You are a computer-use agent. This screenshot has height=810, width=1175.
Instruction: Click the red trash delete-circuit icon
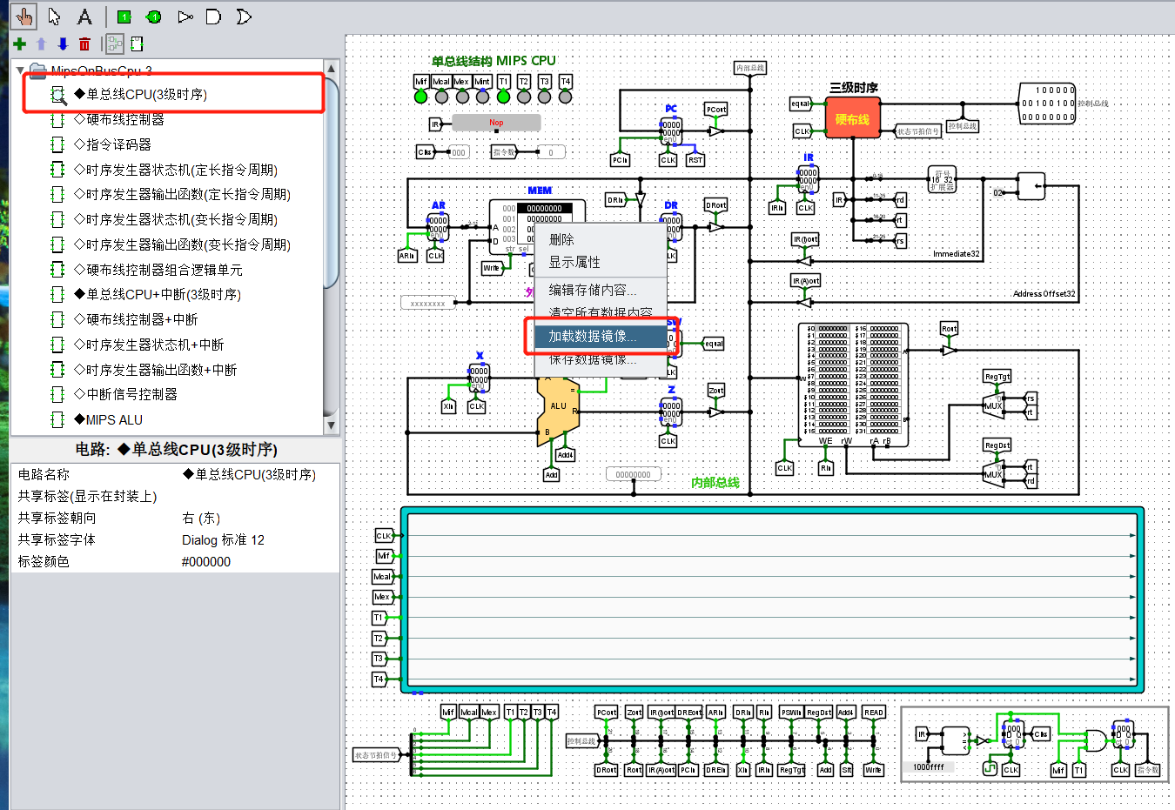click(84, 44)
